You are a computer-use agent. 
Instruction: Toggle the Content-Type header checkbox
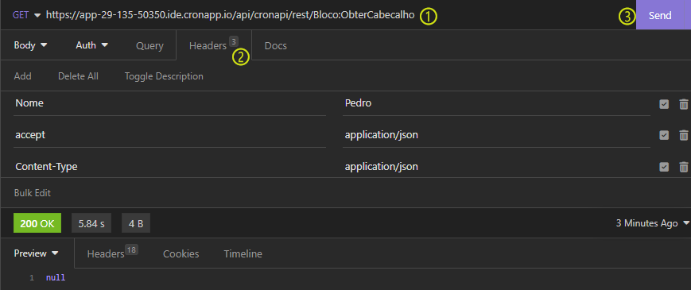(664, 167)
